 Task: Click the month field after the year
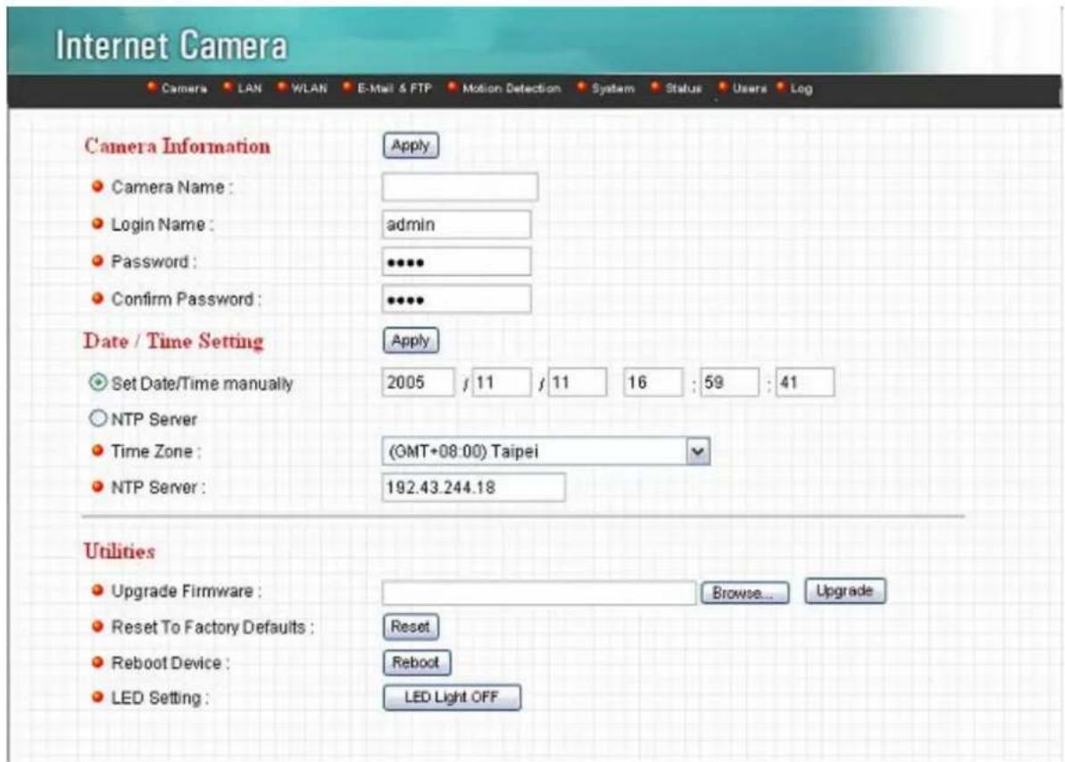coord(502,383)
